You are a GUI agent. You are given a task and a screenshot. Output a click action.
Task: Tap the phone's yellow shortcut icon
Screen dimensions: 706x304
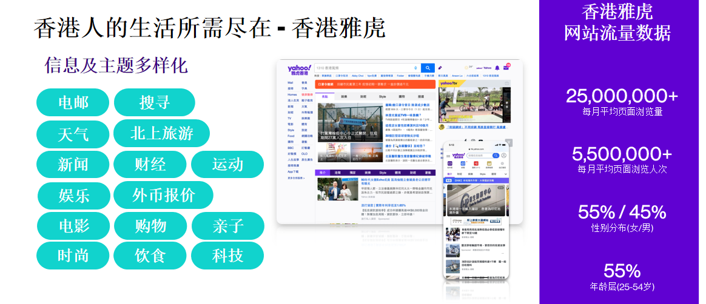[x=489, y=164]
